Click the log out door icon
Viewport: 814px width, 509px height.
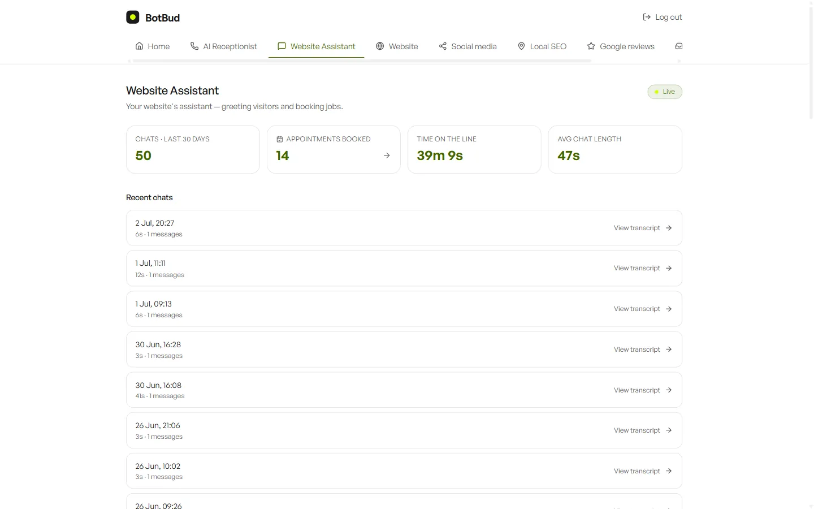pyautogui.click(x=647, y=17)
